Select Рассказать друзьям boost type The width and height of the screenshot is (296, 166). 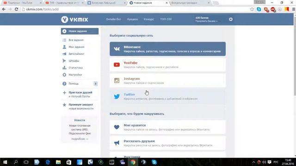pos(167,143)
